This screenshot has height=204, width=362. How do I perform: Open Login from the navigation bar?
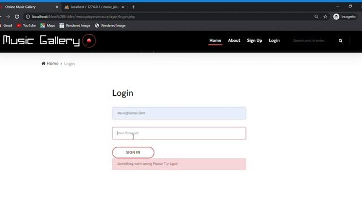coord(274,40)
